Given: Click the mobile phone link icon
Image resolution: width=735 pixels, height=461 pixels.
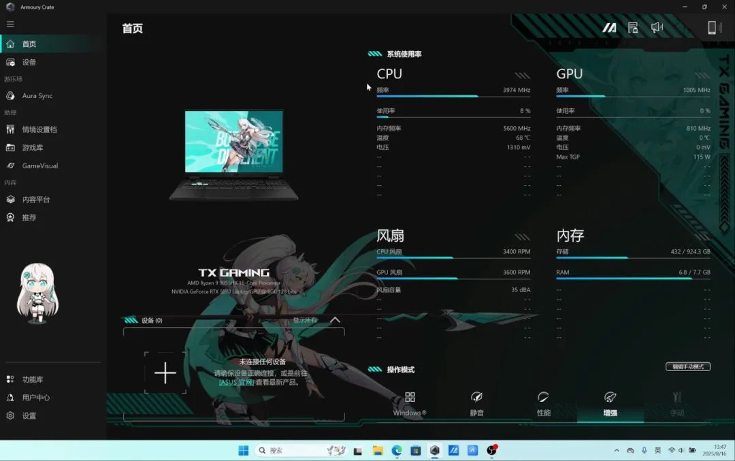Looking at the screenshot, I should tap(714, 28).
